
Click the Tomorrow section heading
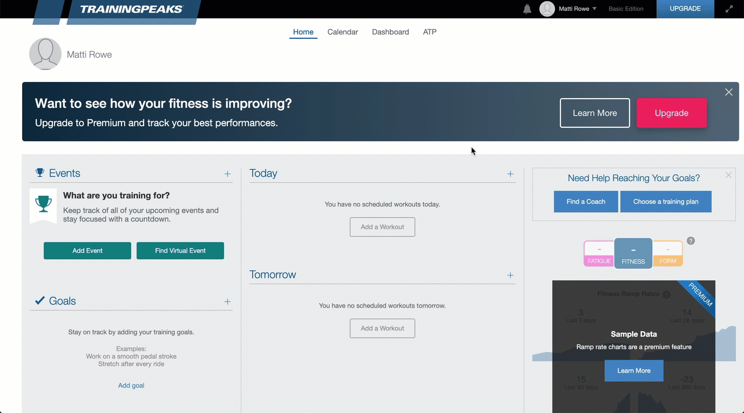[273, 274]
